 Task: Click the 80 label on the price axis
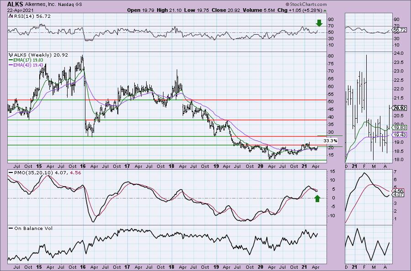tap(331, 56)
